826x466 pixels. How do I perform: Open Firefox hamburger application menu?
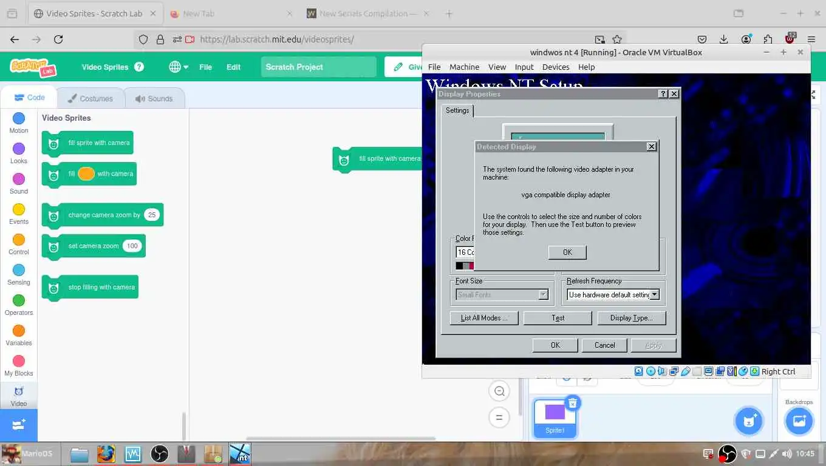[x=811, y=39]
